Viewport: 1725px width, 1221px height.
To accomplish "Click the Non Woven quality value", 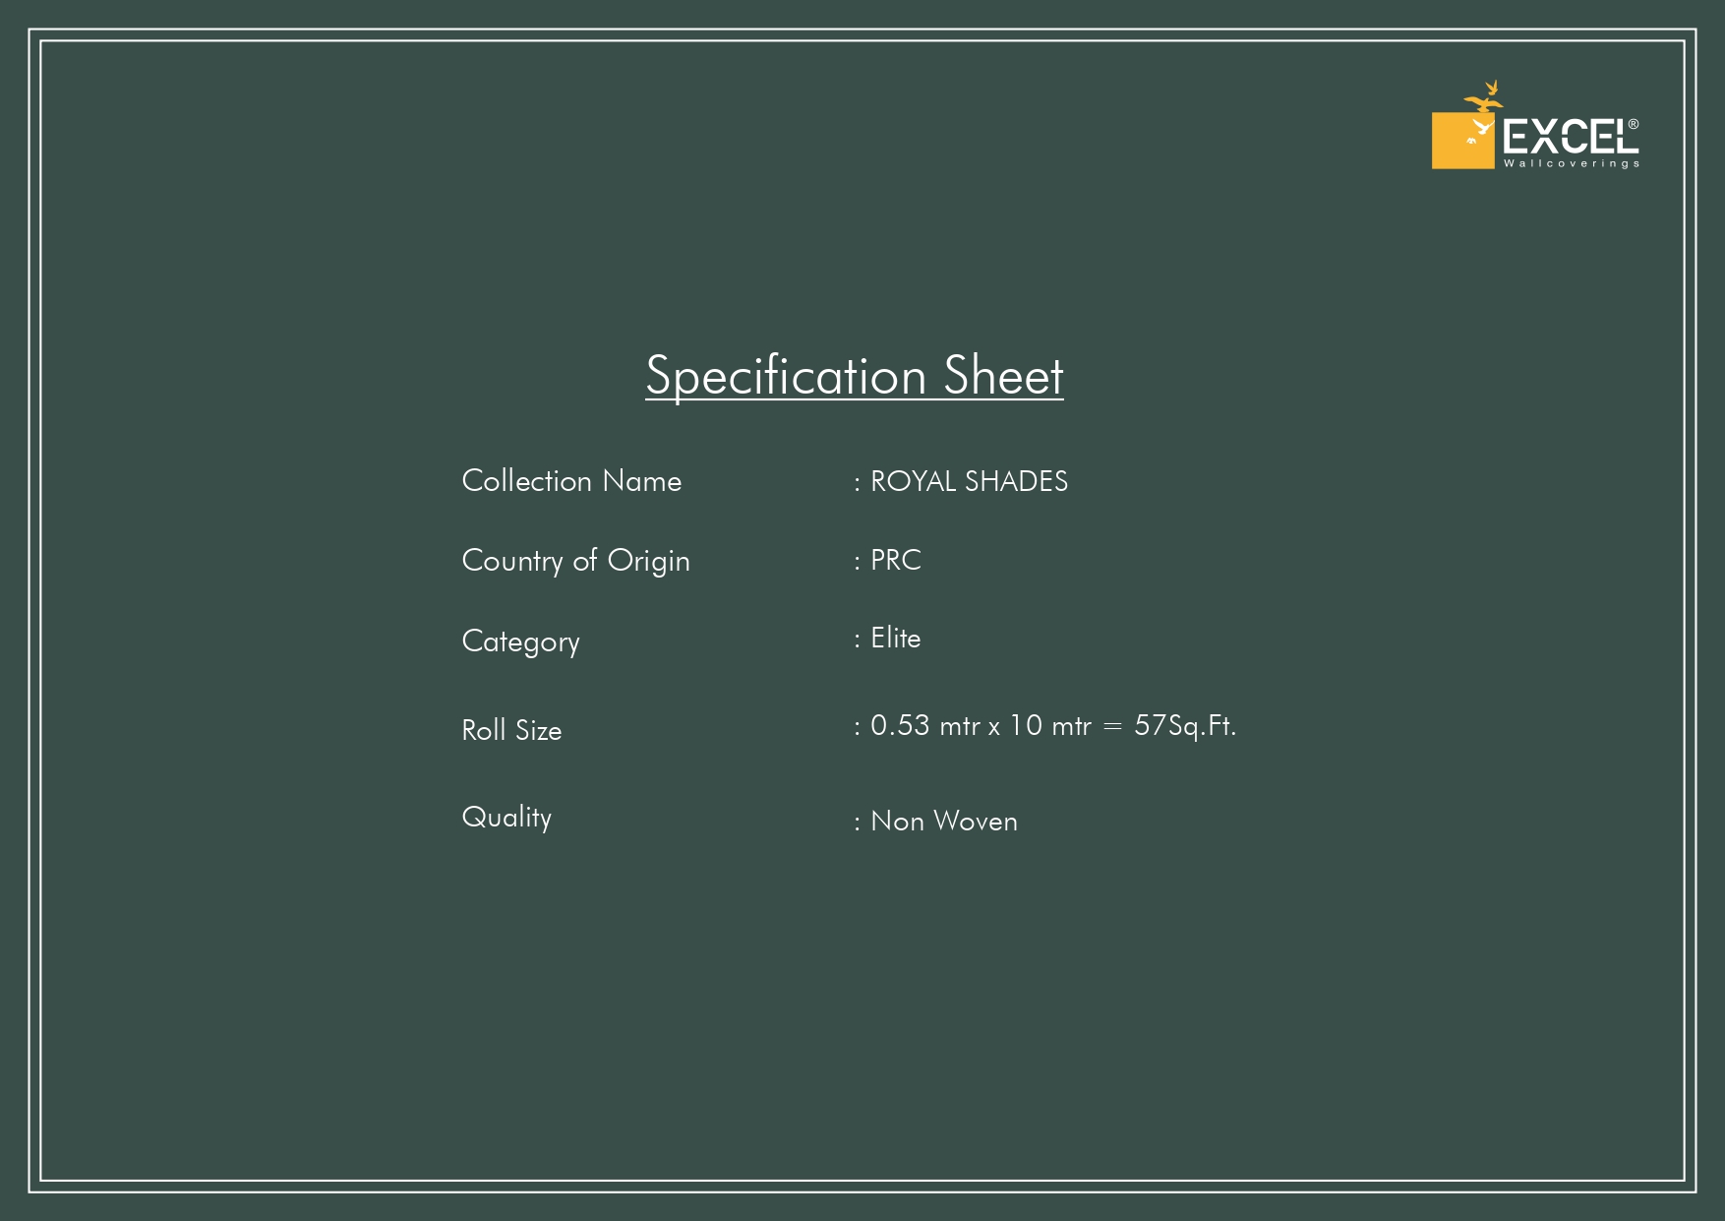I will (943, 822).
